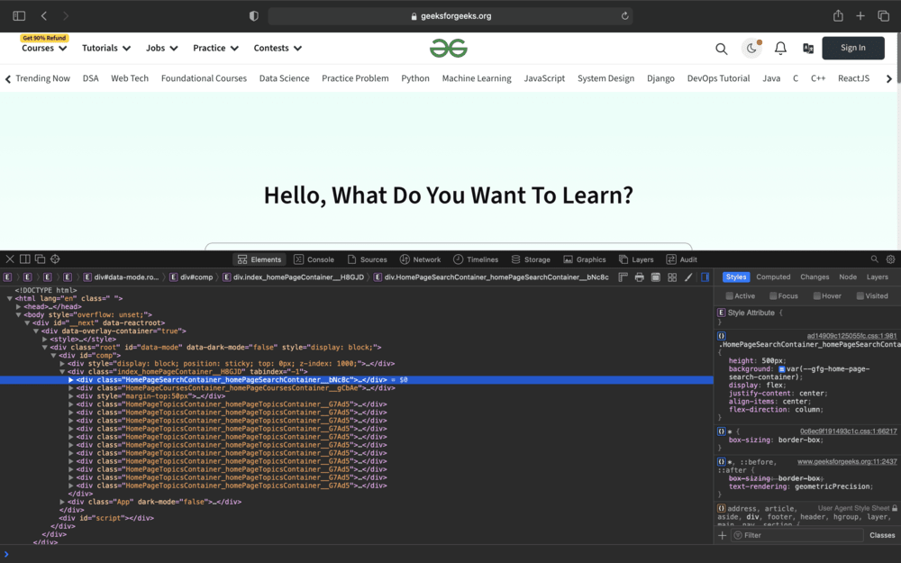Click the Safari sidebar toggle icon

(x=19, y=16)
